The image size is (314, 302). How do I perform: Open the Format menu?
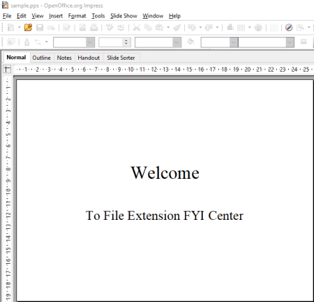pyautogui.click(x=77, y=16)
